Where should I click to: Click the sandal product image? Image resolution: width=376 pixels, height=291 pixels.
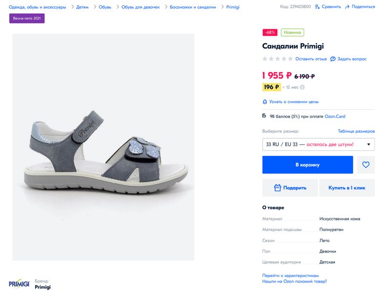click(104, 147)
